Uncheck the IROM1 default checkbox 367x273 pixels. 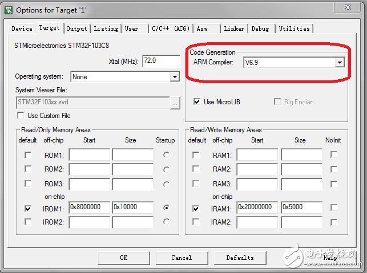[28, 209]
